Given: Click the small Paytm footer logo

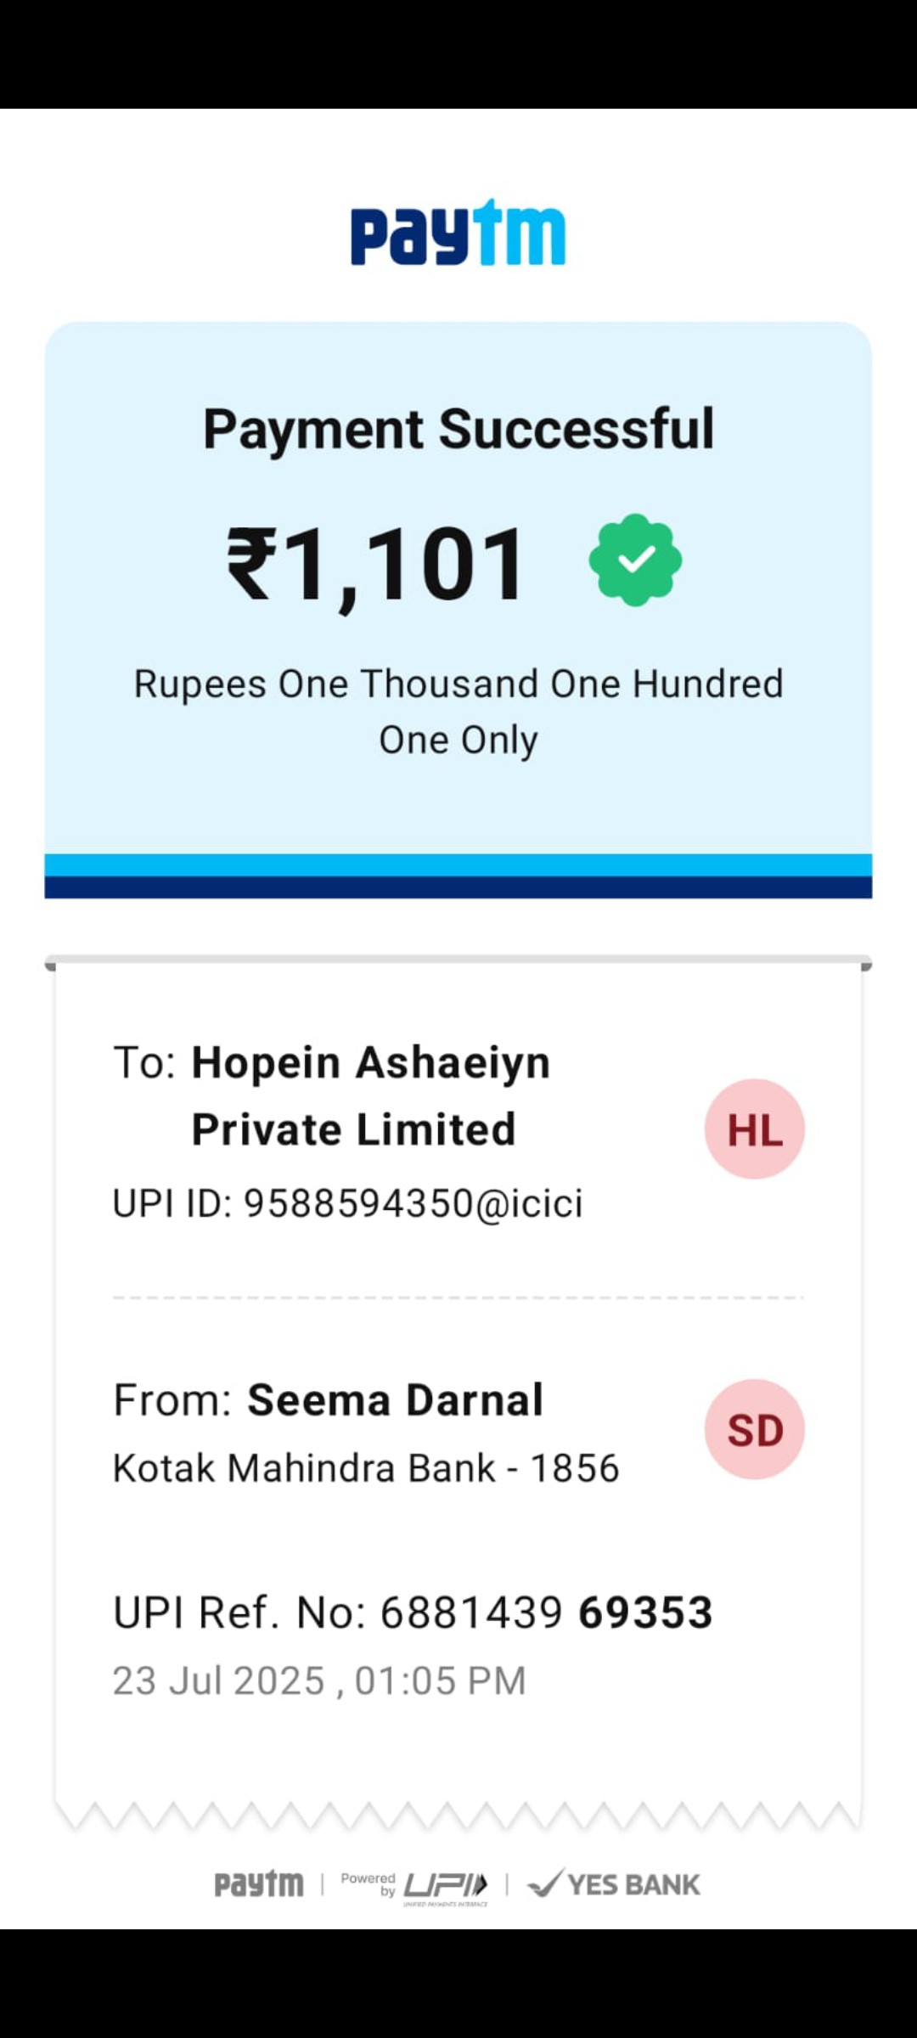Looking at the screenshot, I should point(259,1884).
